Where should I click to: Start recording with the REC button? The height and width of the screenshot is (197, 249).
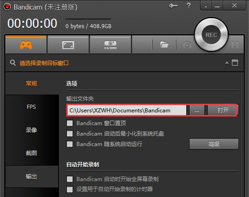click(211, 35)
